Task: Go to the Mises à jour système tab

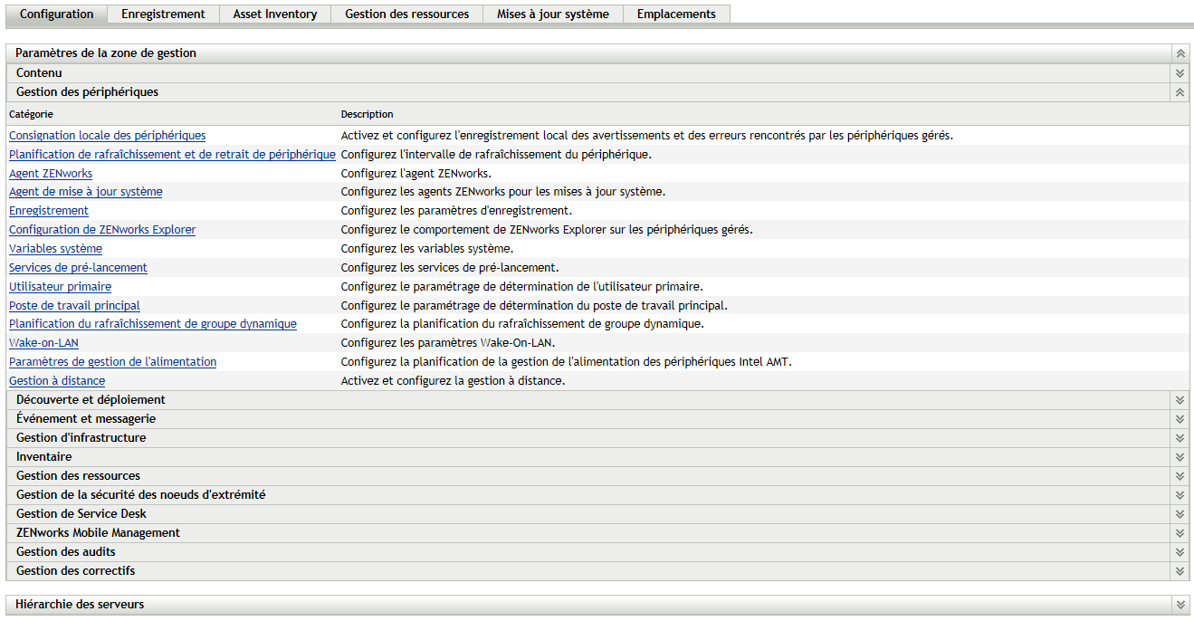Action: coord(553,14)
